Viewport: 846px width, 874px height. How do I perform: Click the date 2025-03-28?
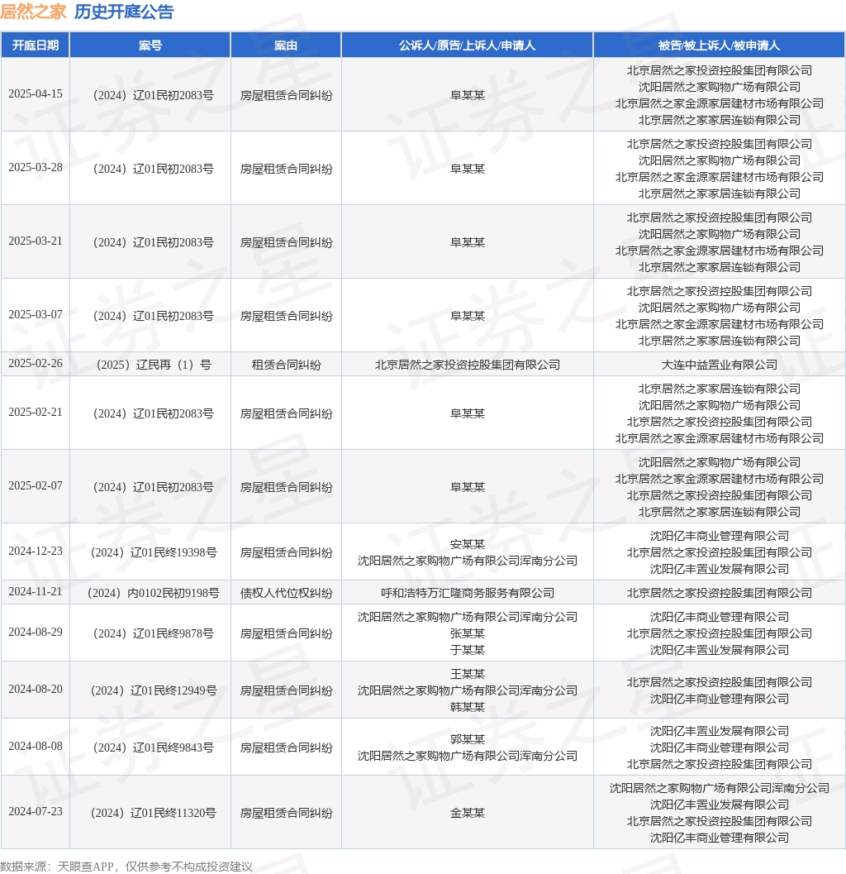tap(35, 167)
